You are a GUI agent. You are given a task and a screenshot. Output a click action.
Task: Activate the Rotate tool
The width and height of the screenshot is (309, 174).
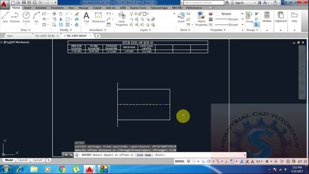coord(61,14)
